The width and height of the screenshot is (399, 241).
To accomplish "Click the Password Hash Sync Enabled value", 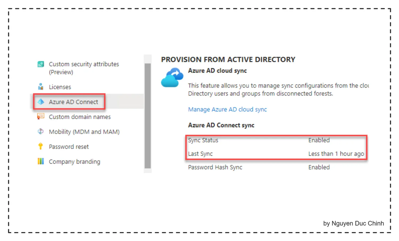I will pyautogui.click(x=319, y=167).
